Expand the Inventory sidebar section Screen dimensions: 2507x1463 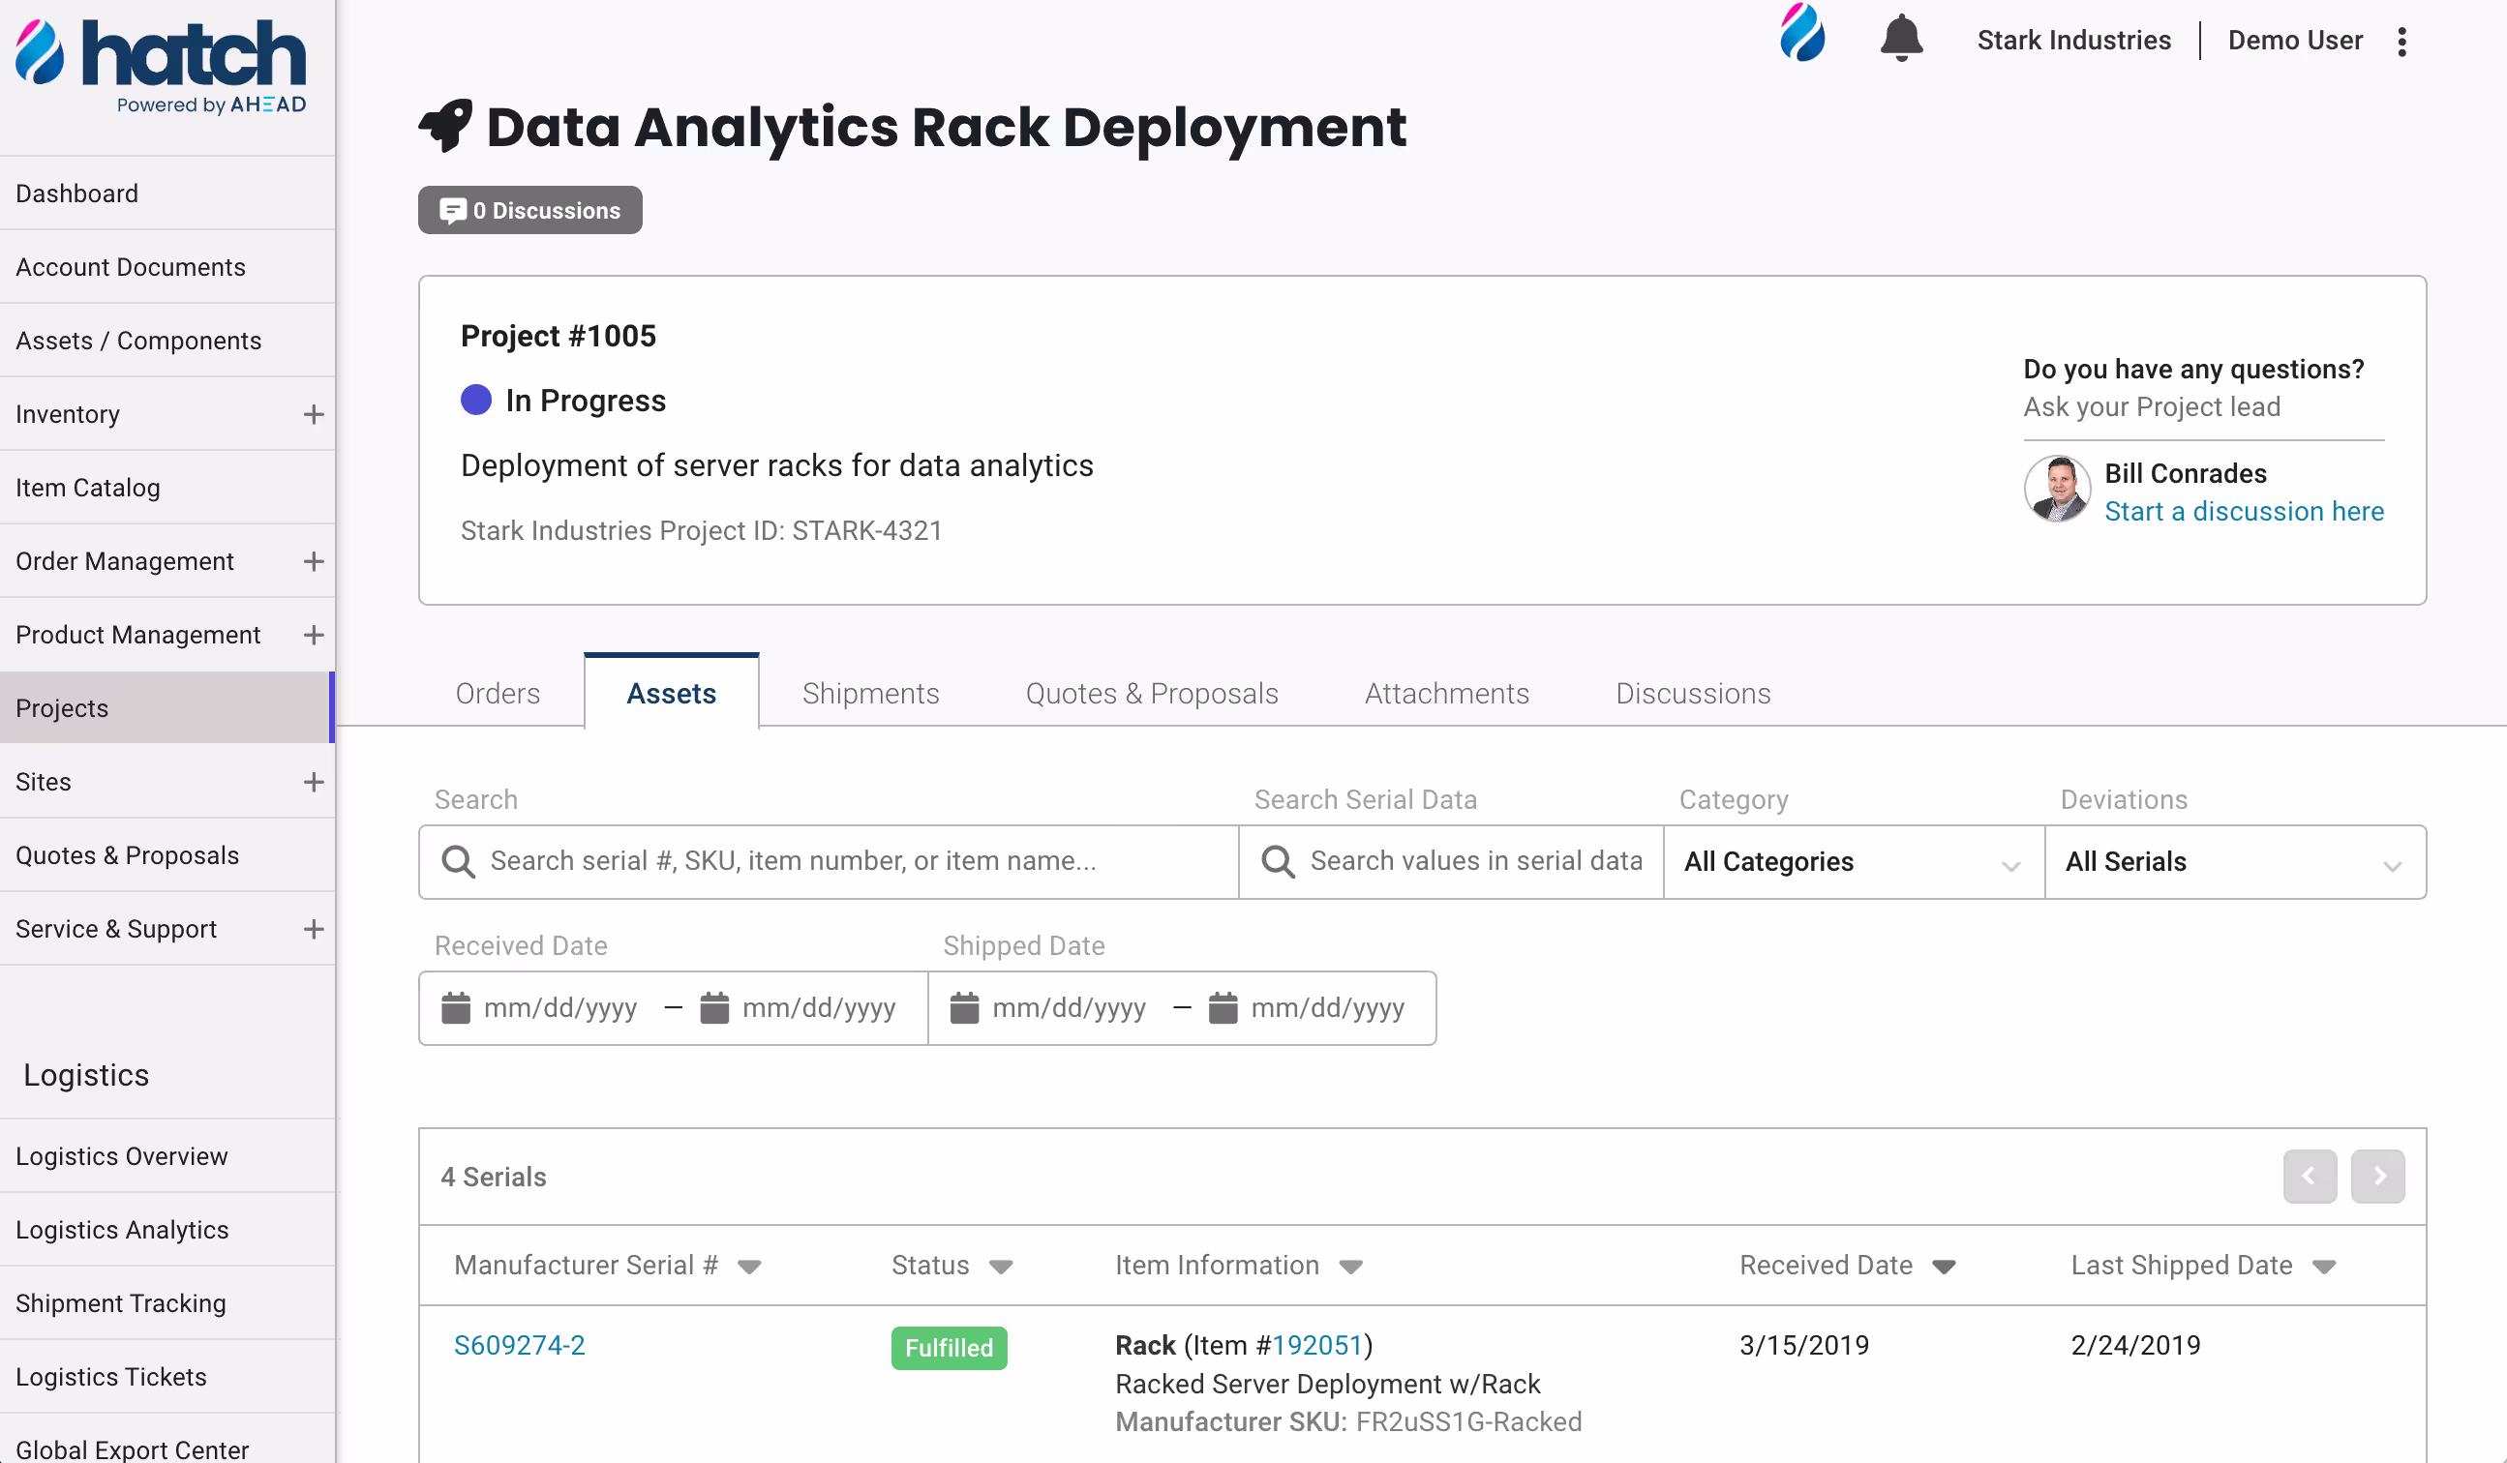314,414
